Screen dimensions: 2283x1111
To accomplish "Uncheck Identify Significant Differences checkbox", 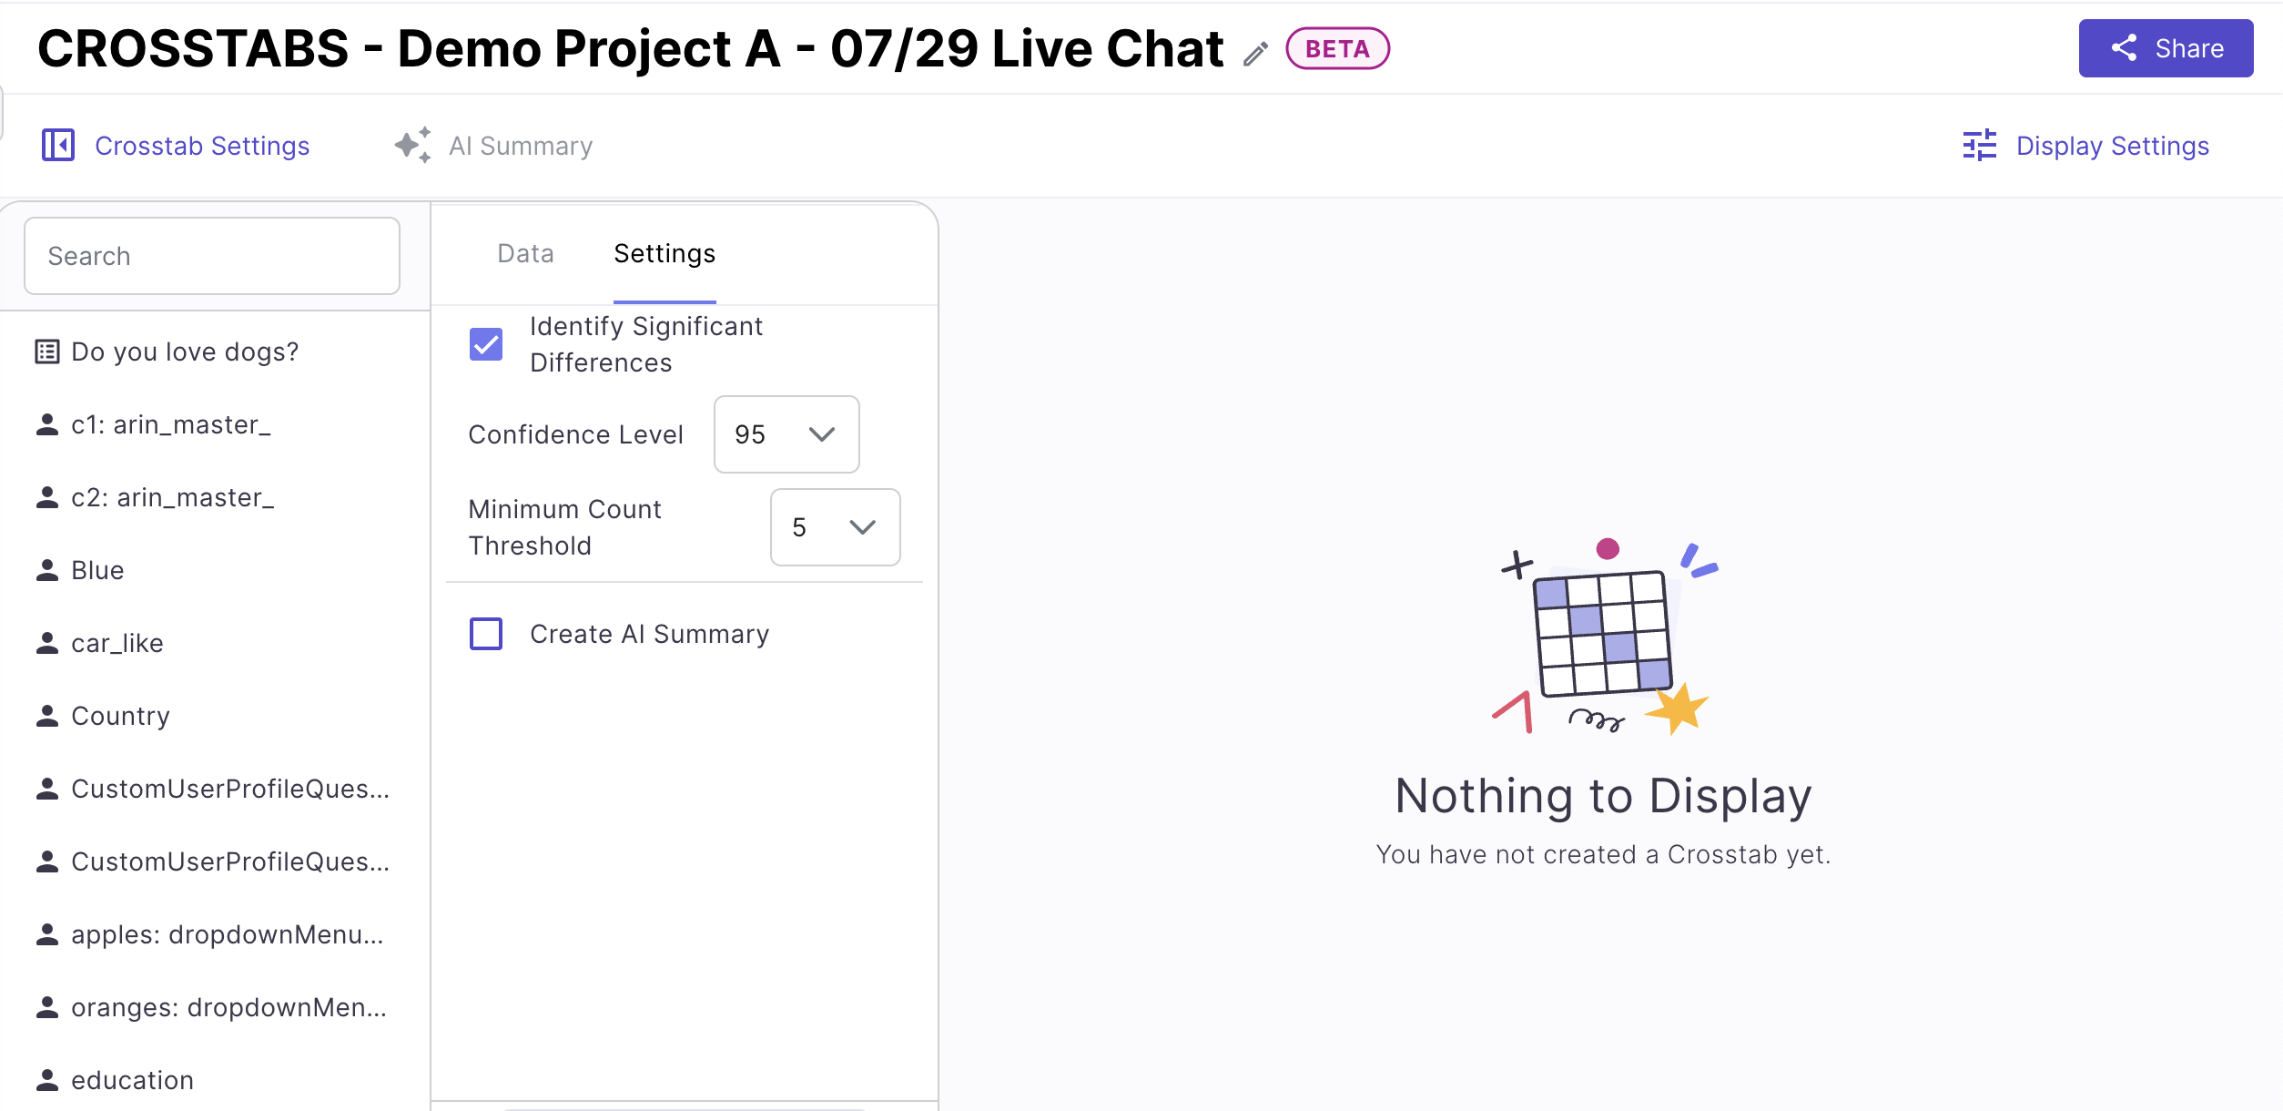I will point(486,344).
